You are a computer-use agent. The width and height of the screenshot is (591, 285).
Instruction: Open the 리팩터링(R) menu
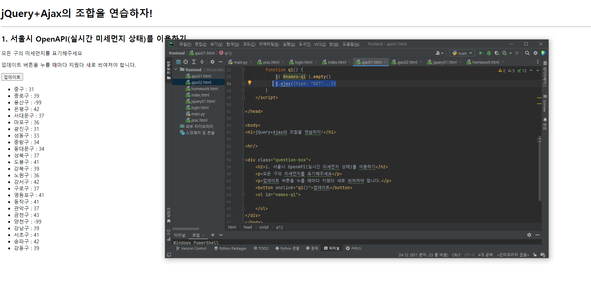coord(269,44)
